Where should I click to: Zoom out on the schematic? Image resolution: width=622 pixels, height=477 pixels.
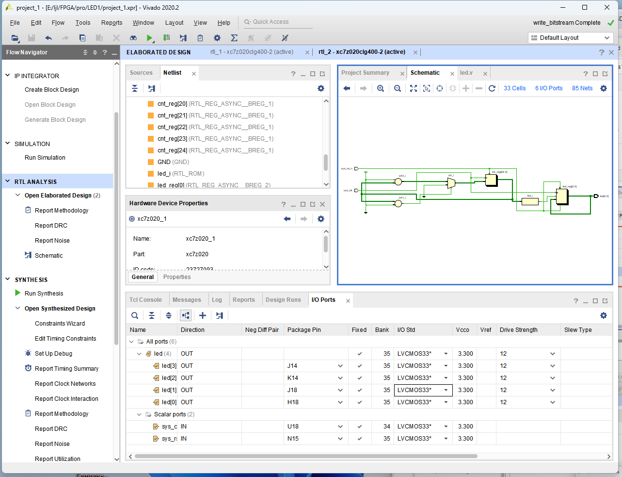(398, 88)
